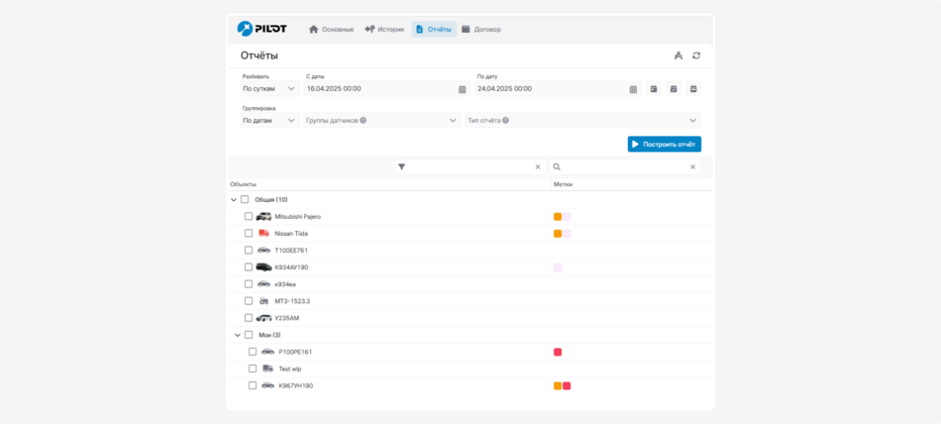Image resolution: width=941 pixels, height=424 pixels.
Task: Clear the labels search with X icon
Action: [x=692, y=167]
